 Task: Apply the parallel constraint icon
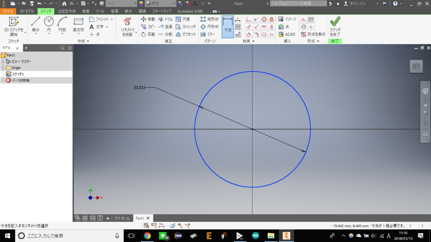(248, 27)
